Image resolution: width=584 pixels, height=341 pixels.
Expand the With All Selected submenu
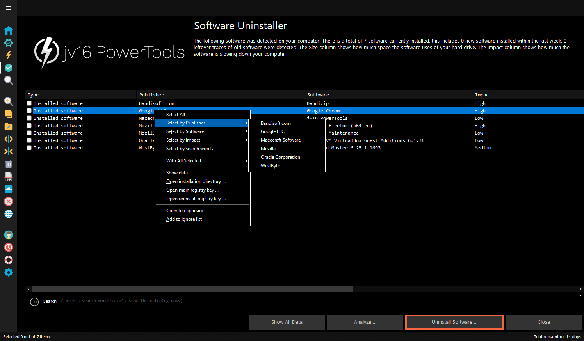coord(202,161)
